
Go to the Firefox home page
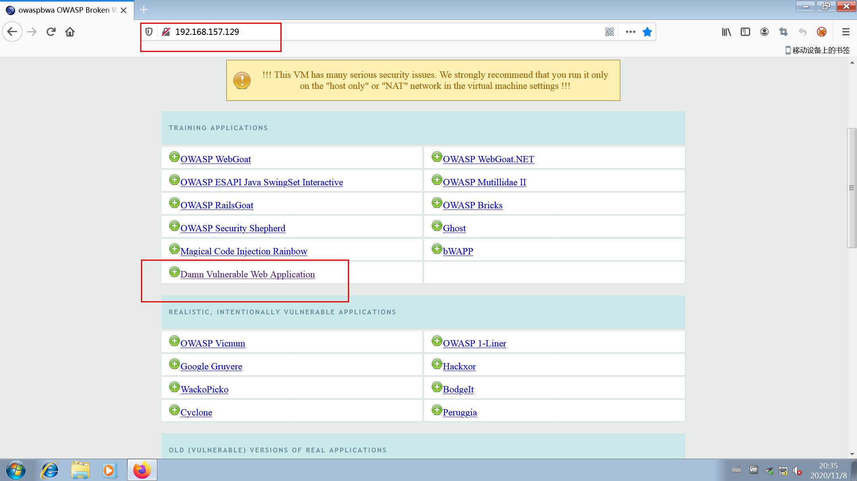click(70, 32)
